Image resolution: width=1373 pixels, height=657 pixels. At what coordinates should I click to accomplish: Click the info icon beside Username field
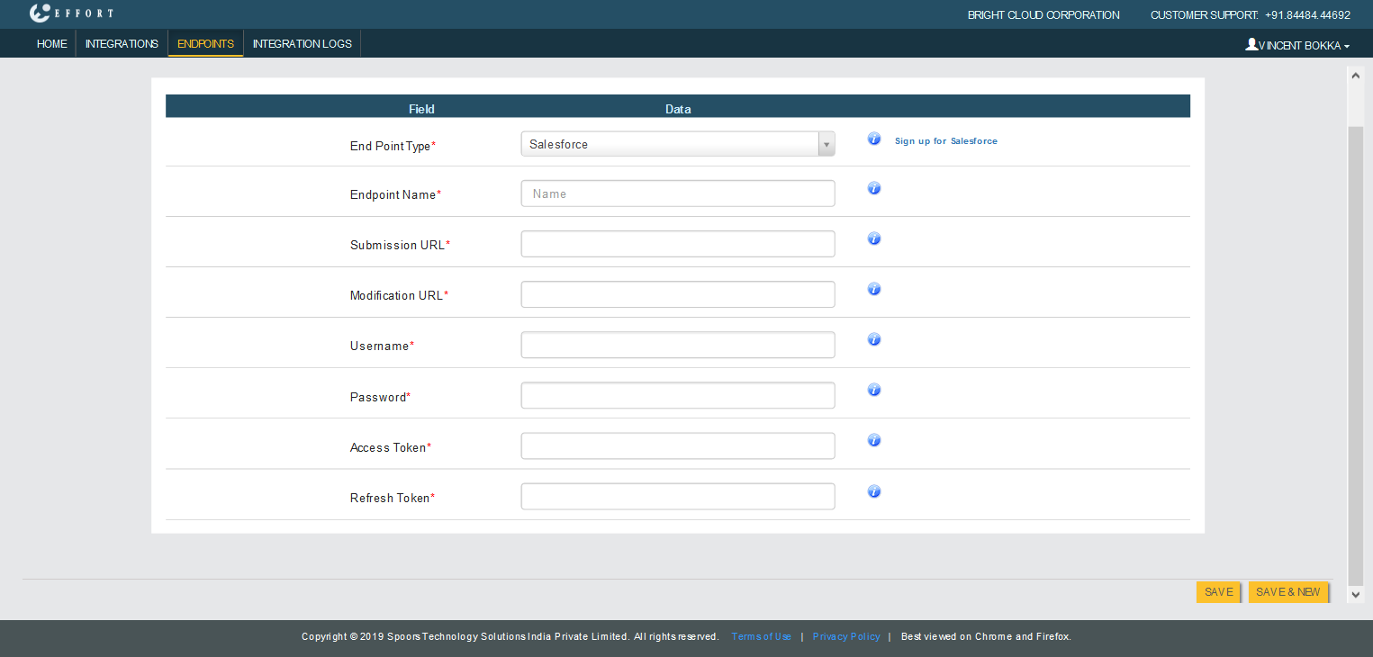click(873, 339)
